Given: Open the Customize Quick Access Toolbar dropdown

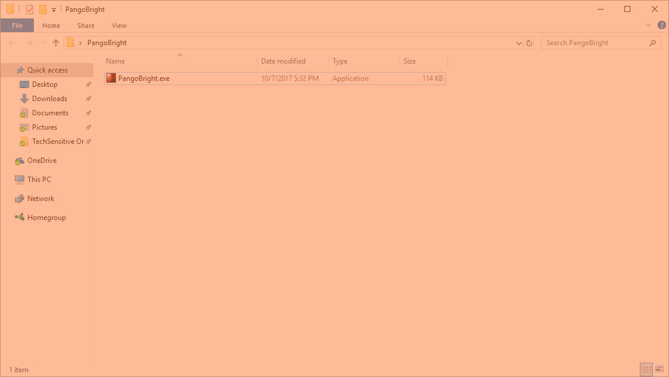Looking at the screenshot, I should (54, 10).
